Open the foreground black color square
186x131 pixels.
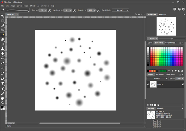pyautogui.click(x=2, y=107)
